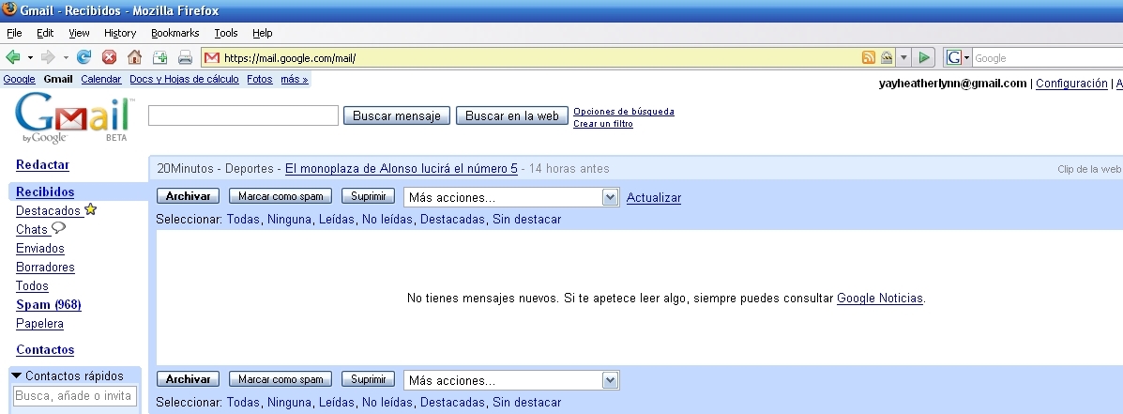Open the Borradores drafts folder

coord(45,268)
